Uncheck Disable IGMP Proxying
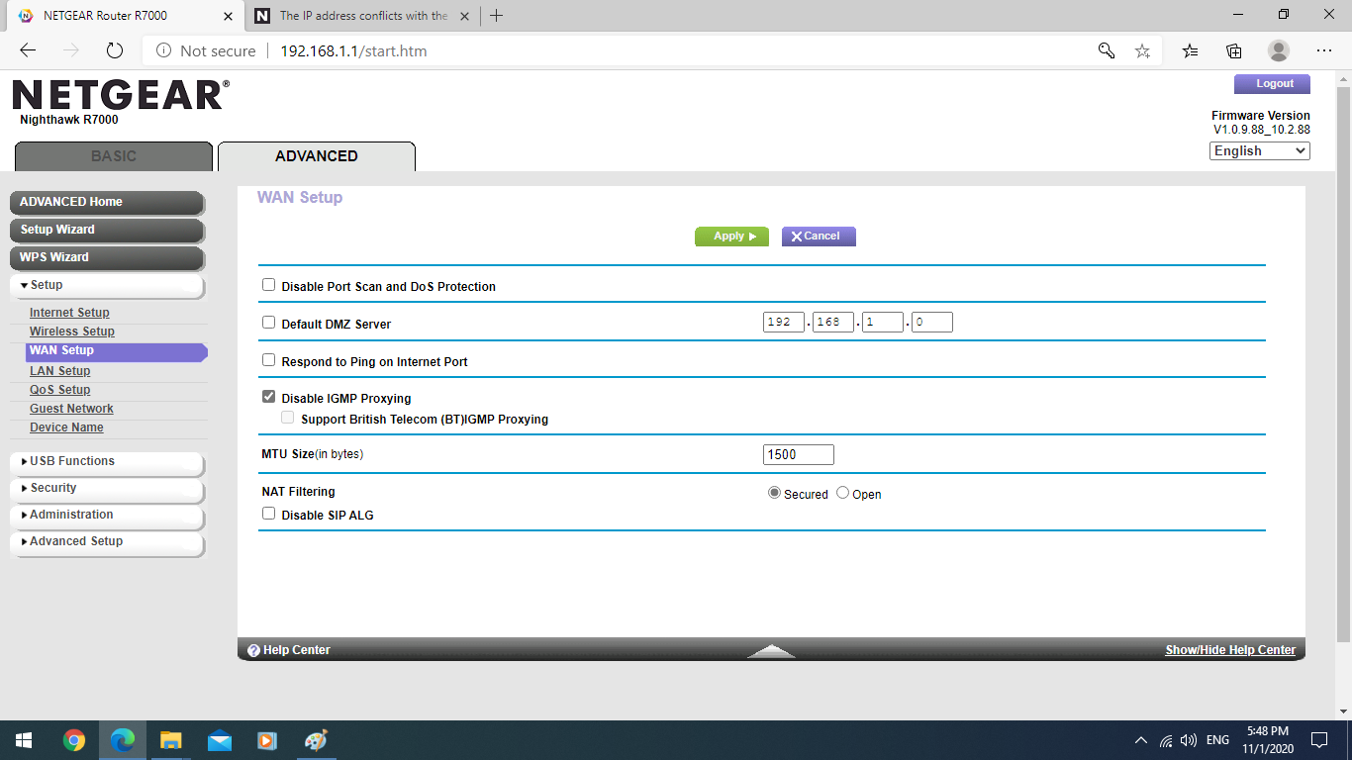The height and width of the screenshot is (760, 1352). coord(268,397)
